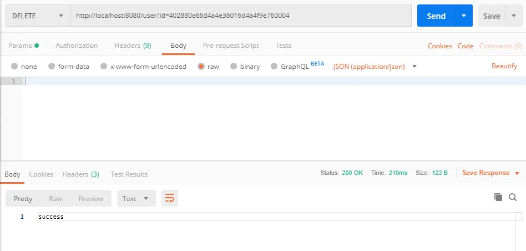
Task: Click the 210ms response time value
Action: point(398,173)
